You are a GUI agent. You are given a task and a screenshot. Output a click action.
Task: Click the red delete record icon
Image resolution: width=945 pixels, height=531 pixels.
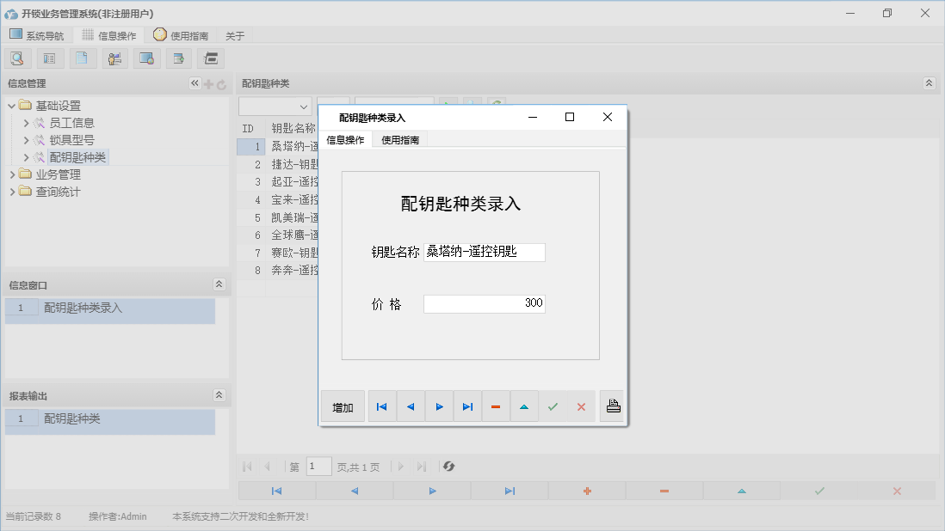pyautogui.click(x=496, y=406)
